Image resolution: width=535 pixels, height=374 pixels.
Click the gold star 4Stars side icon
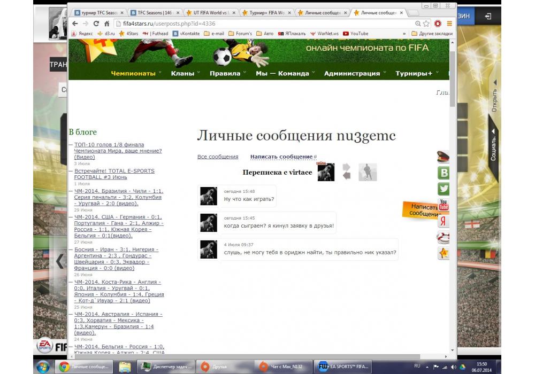tap(443, 253)
